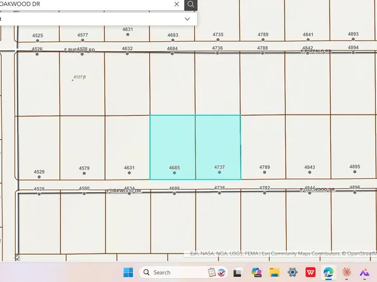The height and width of the screenshot is (282, 377).
Task: Open Windows Start menu
Action: coord(128,273)
